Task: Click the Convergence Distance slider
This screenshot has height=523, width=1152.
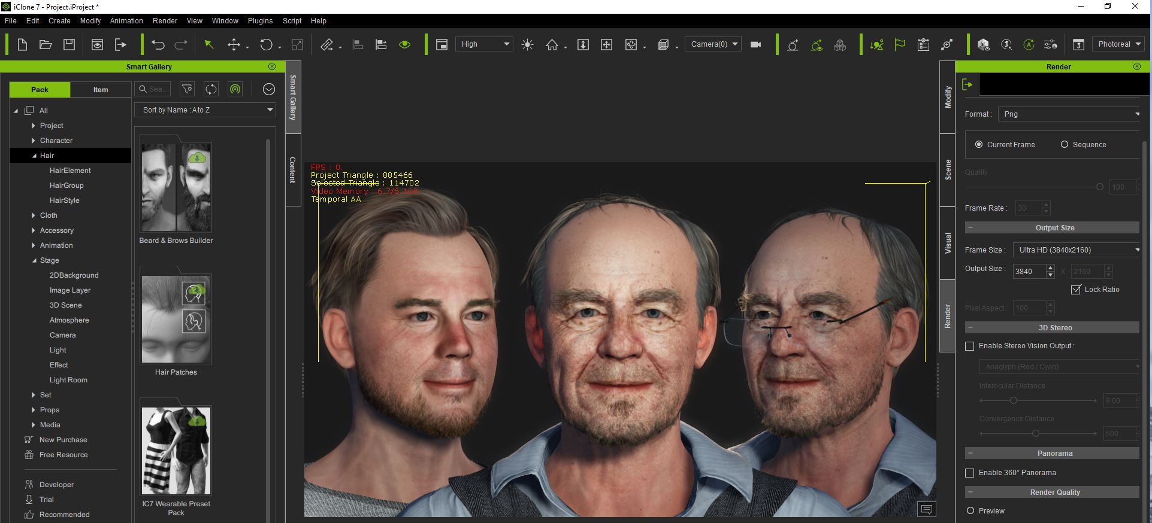Action: point(1038,433)
